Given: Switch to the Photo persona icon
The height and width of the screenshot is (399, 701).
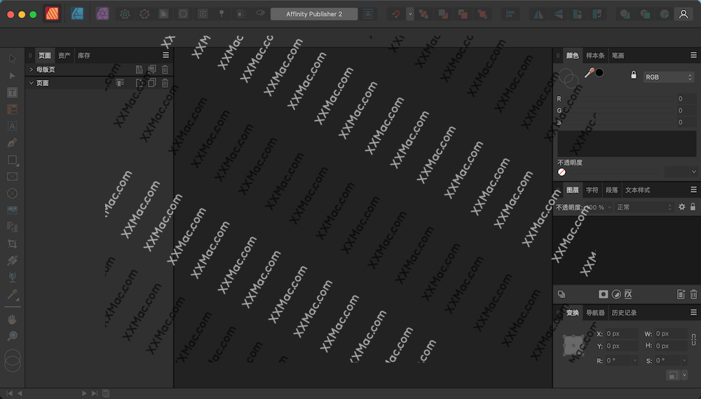Looking at the screenshot, I should [102, 14].
